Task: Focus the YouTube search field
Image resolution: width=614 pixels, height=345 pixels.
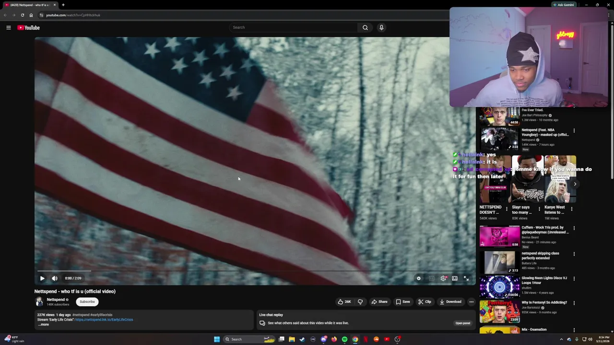Action: [x=294, y=27]
